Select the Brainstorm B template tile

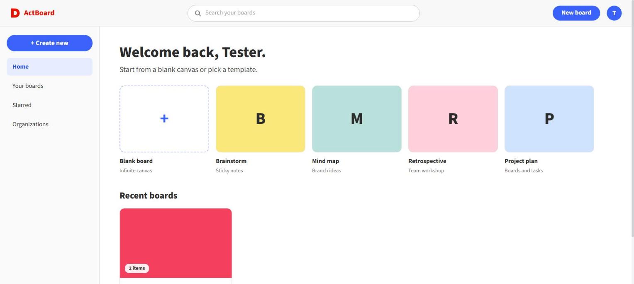(261, 119)
